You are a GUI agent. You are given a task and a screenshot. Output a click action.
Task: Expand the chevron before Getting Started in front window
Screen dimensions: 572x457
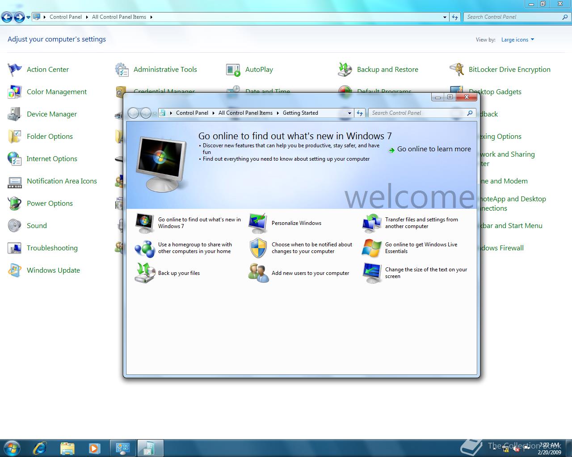(x=278, y=113)
